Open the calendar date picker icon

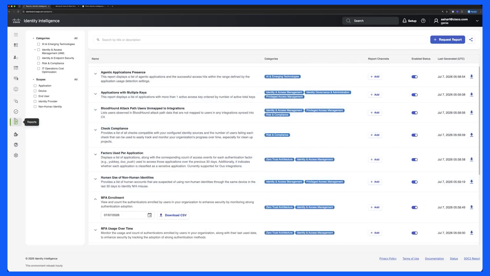pyautogui.click(x=150, y=215)
